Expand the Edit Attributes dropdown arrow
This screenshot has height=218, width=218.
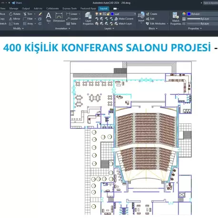pyautogui.click(x=168, y=24)
